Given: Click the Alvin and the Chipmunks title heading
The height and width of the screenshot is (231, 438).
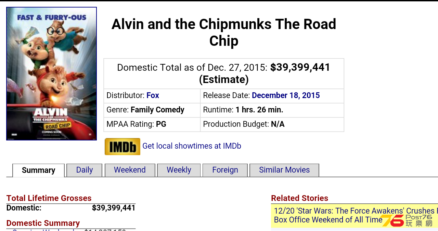Looking at the screenshot, I should point(224,32).
